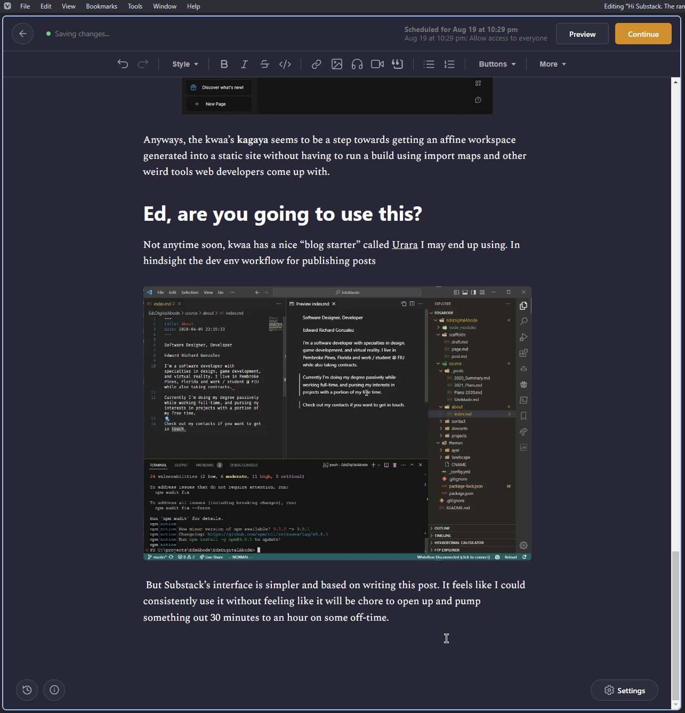Viewport: 685px width, 713px height.
Task: Open the File menu
Action: [25, 6]
